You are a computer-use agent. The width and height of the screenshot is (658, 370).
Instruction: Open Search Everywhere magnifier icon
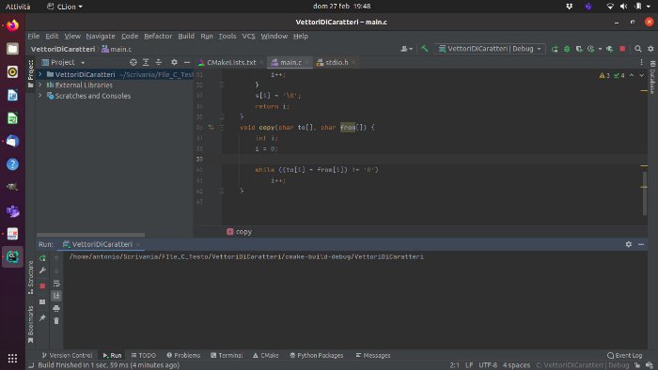[x=638, y=49]
